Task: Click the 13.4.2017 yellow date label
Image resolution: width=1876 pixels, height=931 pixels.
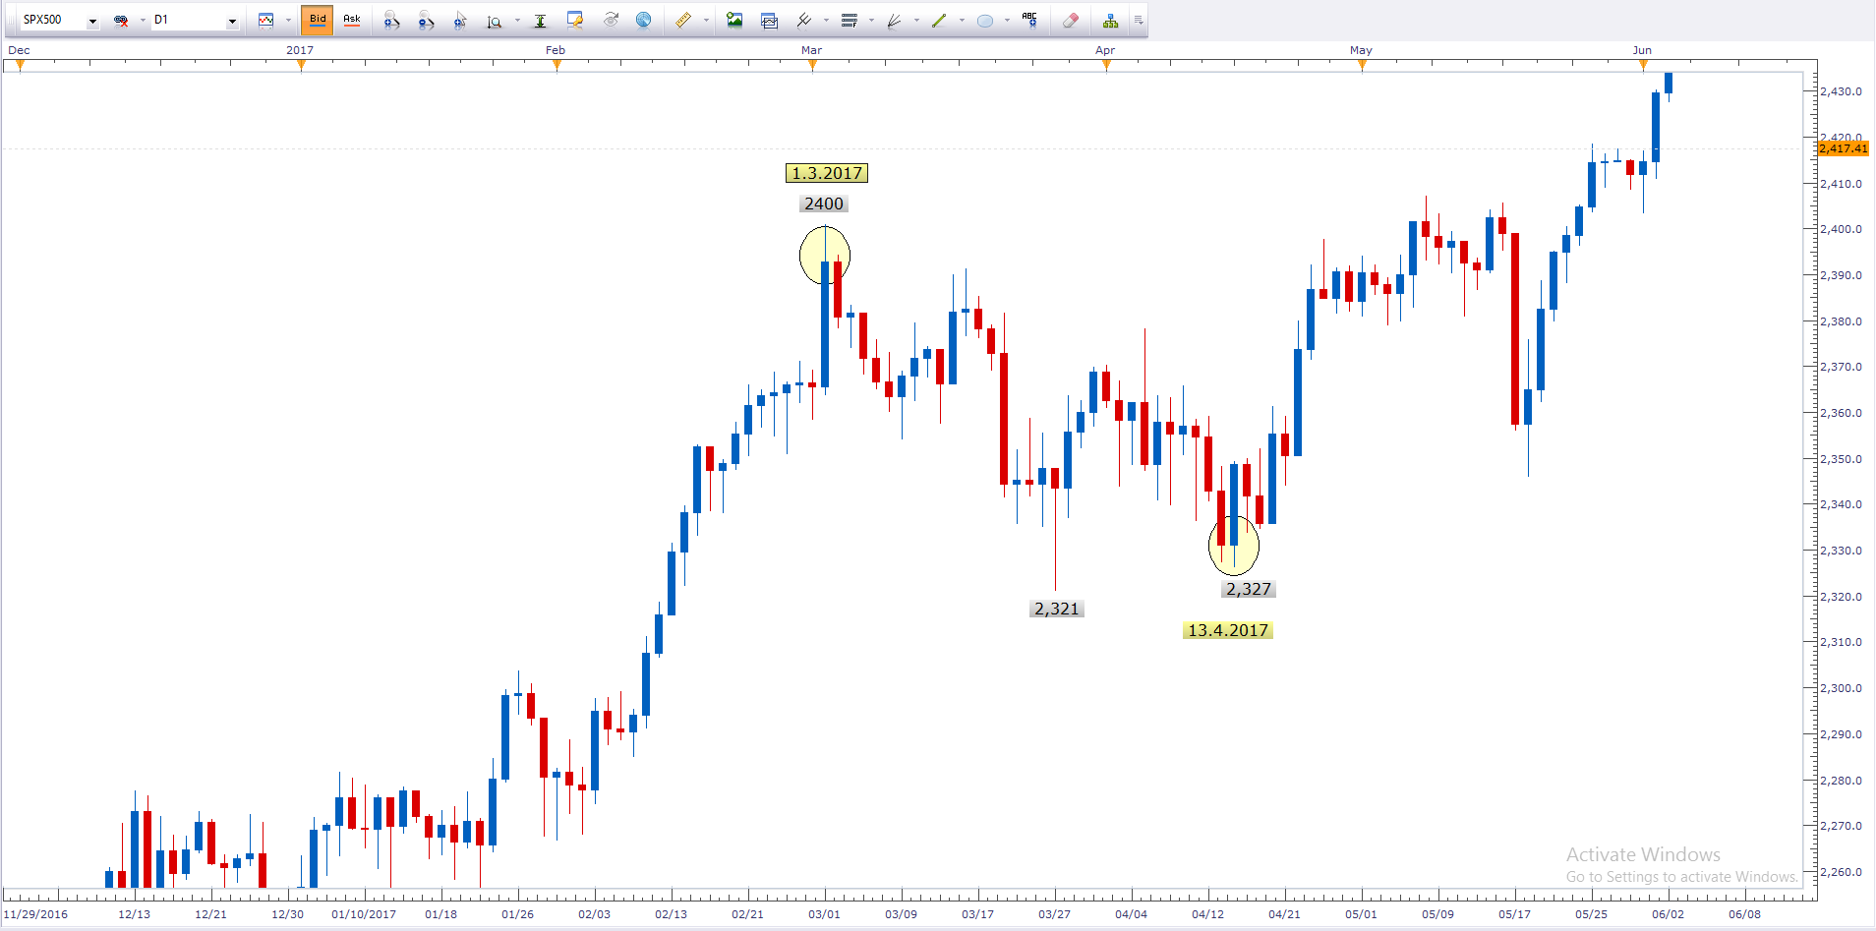Action: coord(1227,630)
